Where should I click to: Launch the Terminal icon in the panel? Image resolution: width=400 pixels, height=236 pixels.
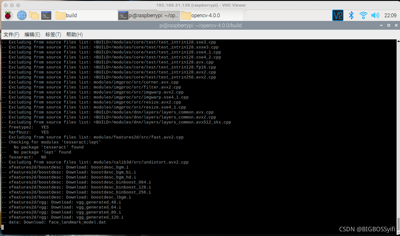(46, 15)
